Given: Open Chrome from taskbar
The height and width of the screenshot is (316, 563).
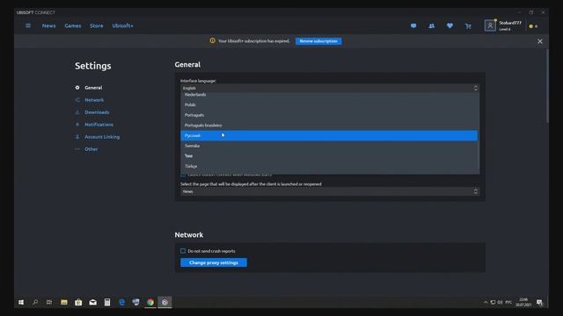Looking at the screenshot, I should (150, 302).
